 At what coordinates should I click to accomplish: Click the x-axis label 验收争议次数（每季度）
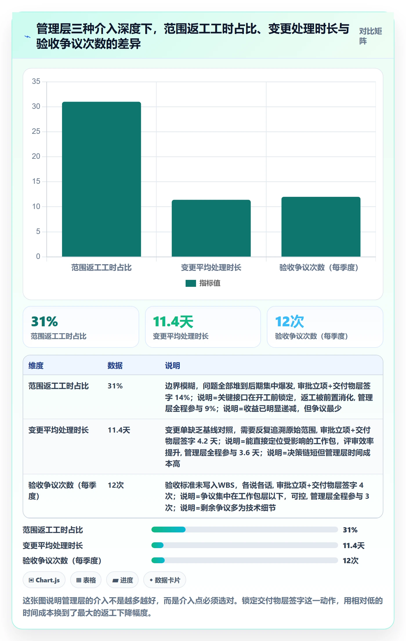tap(319, 267)
